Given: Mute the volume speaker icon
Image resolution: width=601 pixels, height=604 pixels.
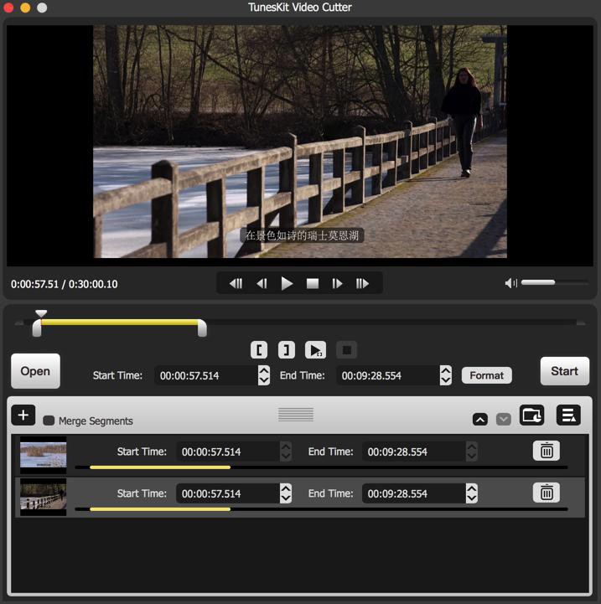Looking at the screenshot, I should coord(510,283).
